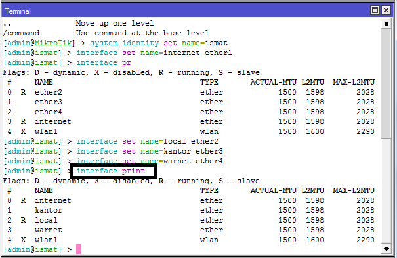Click 'local' interface name in second table
Viewport: 397px width, 258px height.
46,221
